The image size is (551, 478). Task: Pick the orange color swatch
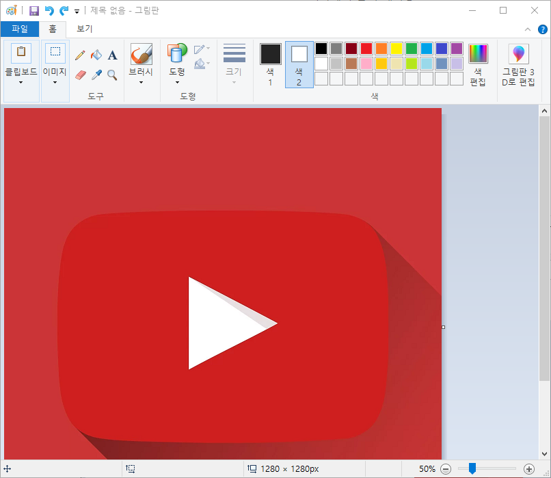coord(381,49)
